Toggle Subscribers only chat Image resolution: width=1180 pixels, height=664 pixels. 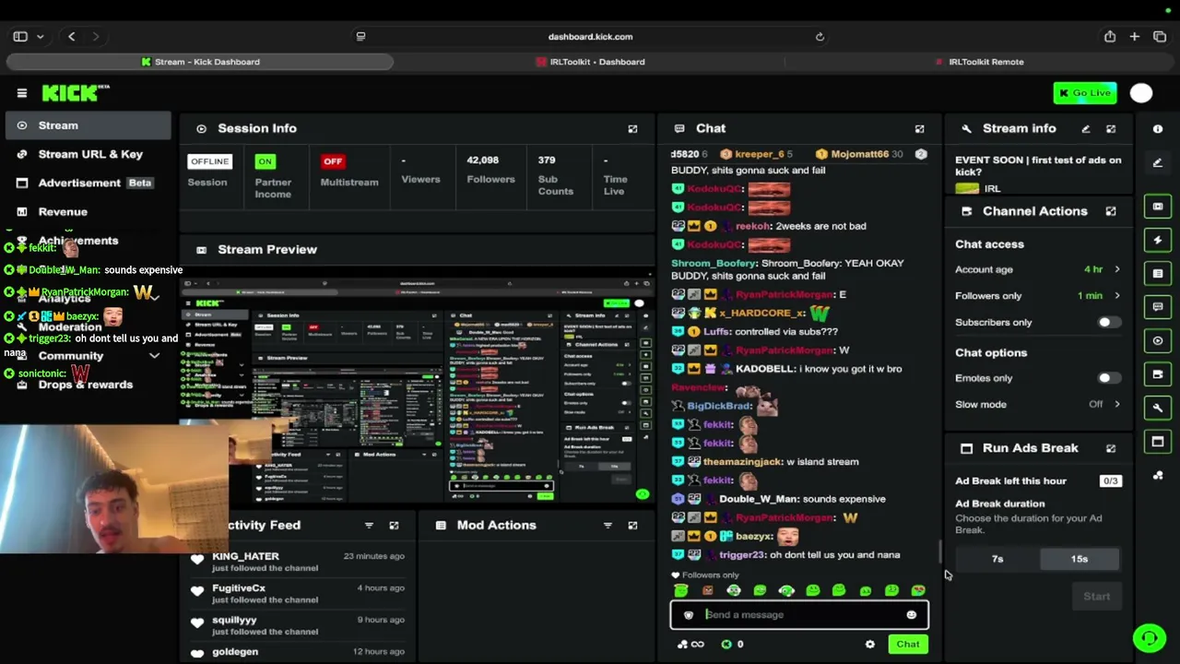click(1109, 323)
